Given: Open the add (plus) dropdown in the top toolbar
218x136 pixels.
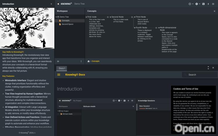Looking at the screenshot, I should point(198,4).
